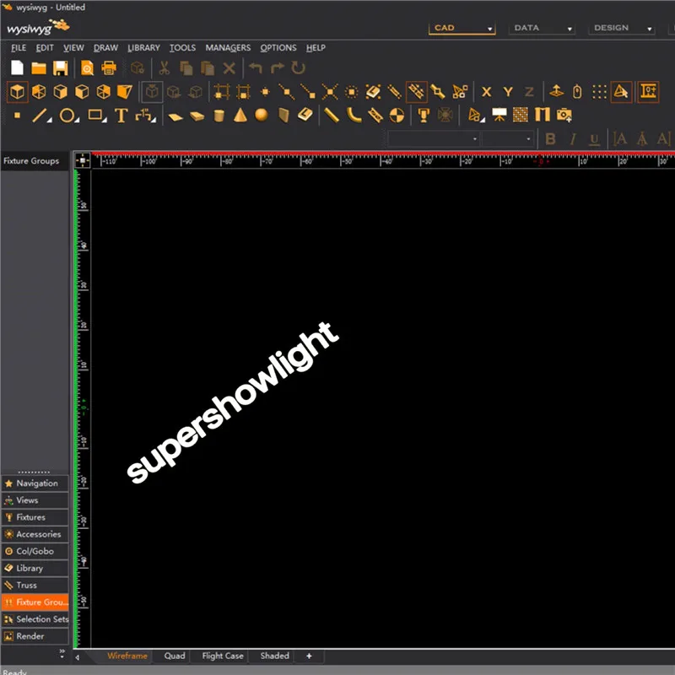The height and width of the screenshot is (675, 675).
Task: Insert a sphere primitive
Action: pyautogui.click(x=262, y=115)
